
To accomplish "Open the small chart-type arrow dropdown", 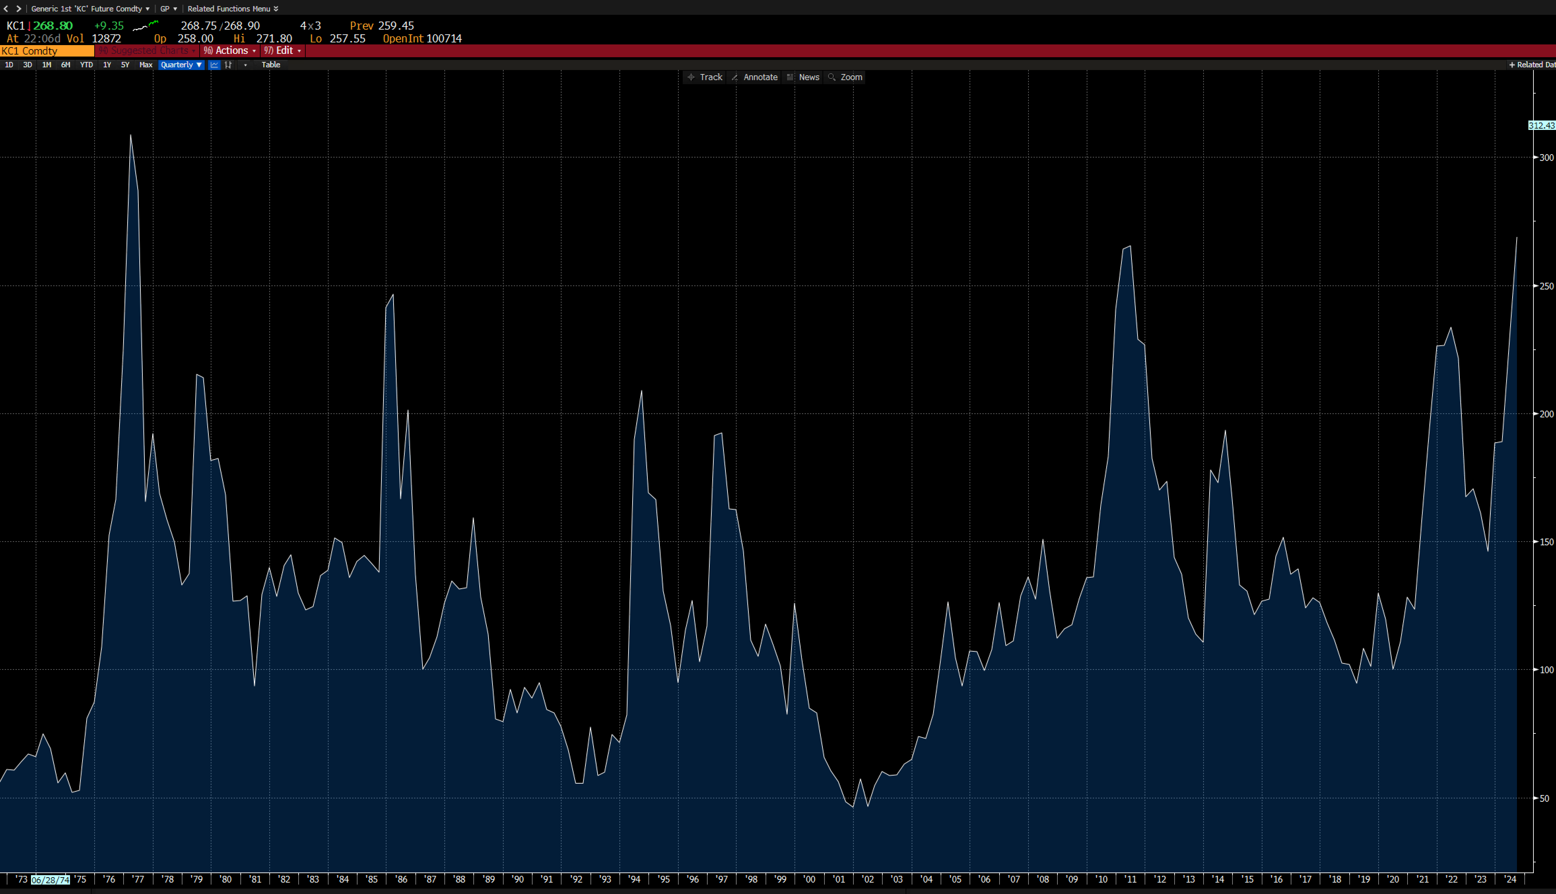I will [x=246, y=65].
